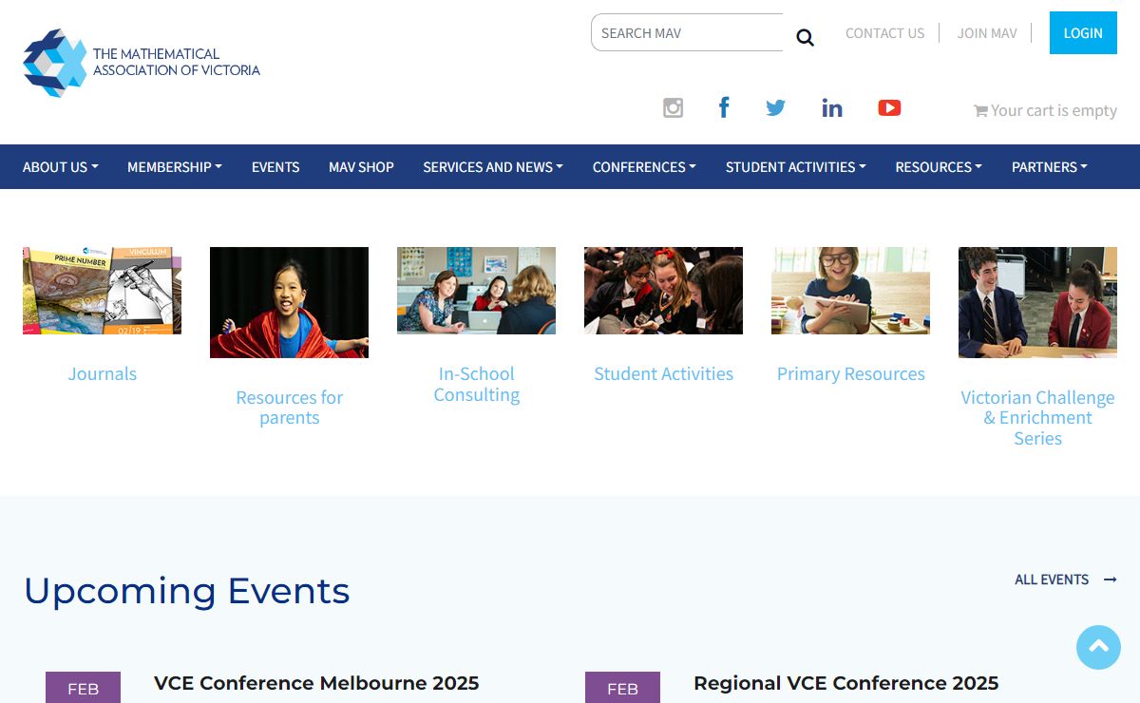Viewport: 1140px width, 703px height.
Task: Open Regional VCE Conference 2025 event
Action: 845,683
